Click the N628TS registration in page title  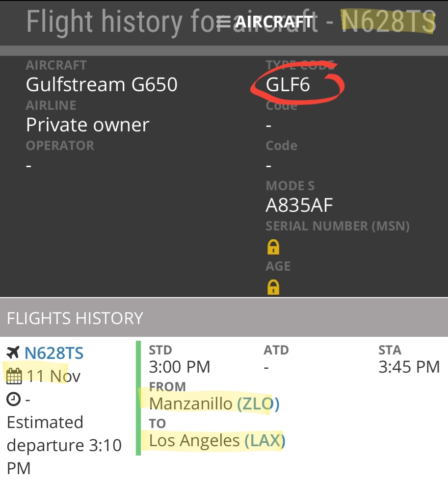[388, 22]
